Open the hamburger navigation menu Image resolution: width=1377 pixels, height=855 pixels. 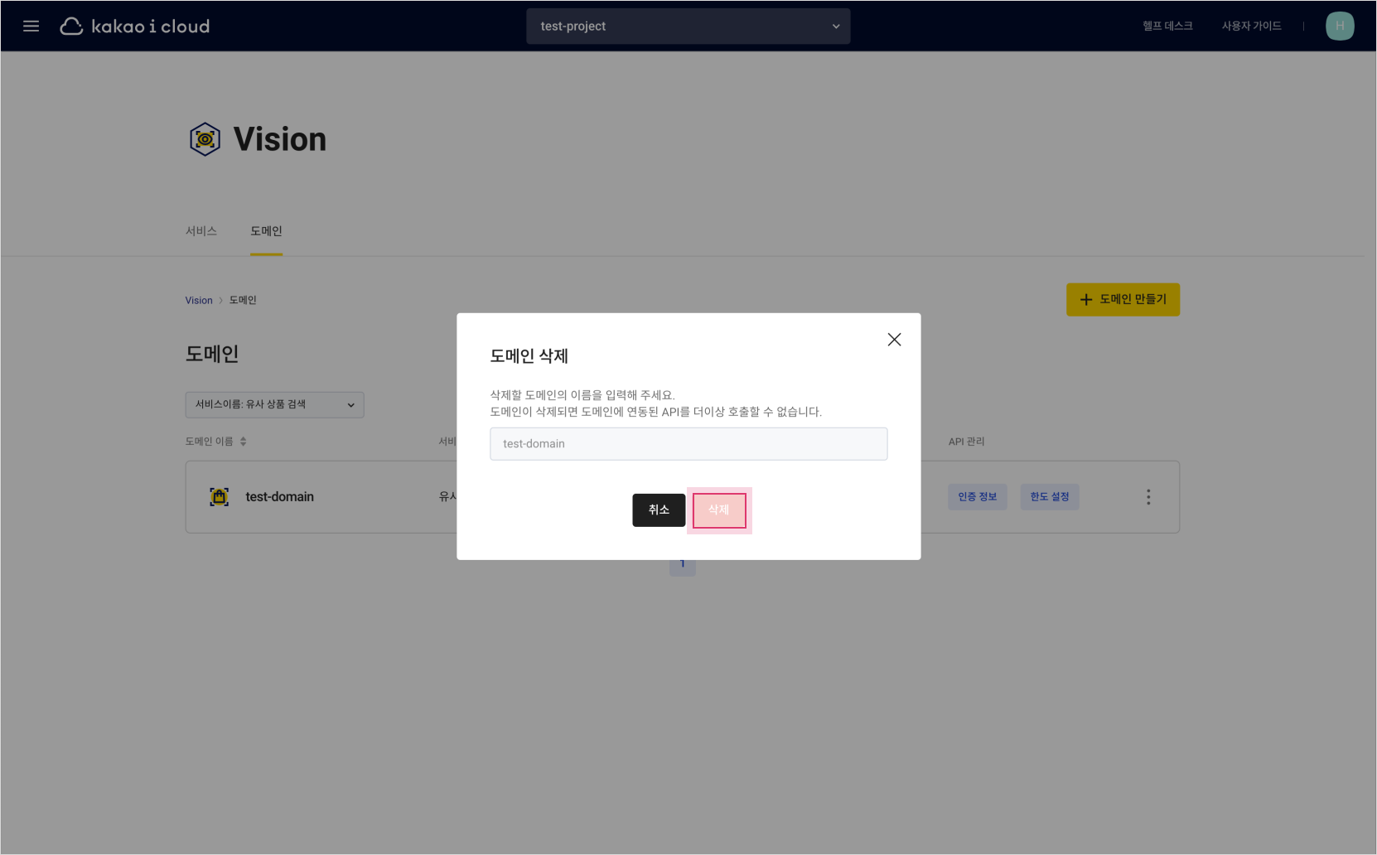(x=31, y=26)
